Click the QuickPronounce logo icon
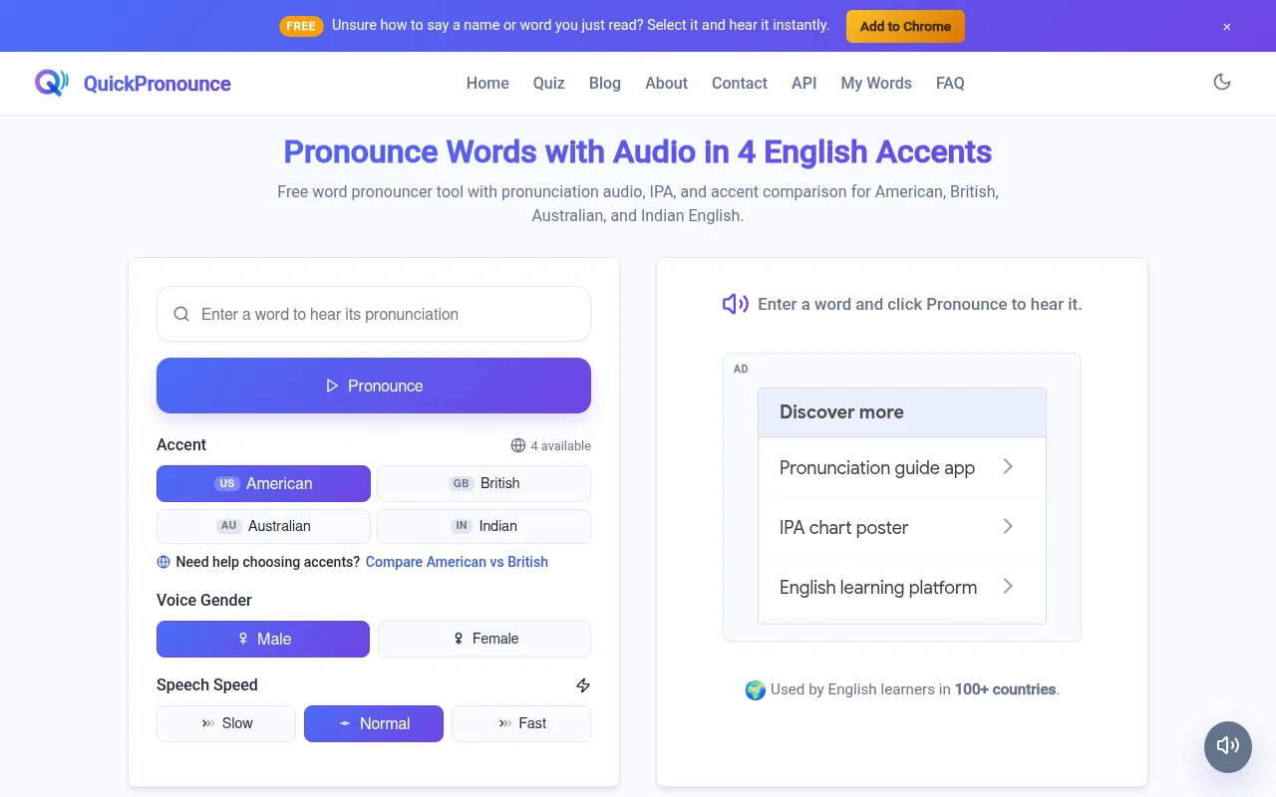The width and height of the screenshot is (1276, 797). 52,83
